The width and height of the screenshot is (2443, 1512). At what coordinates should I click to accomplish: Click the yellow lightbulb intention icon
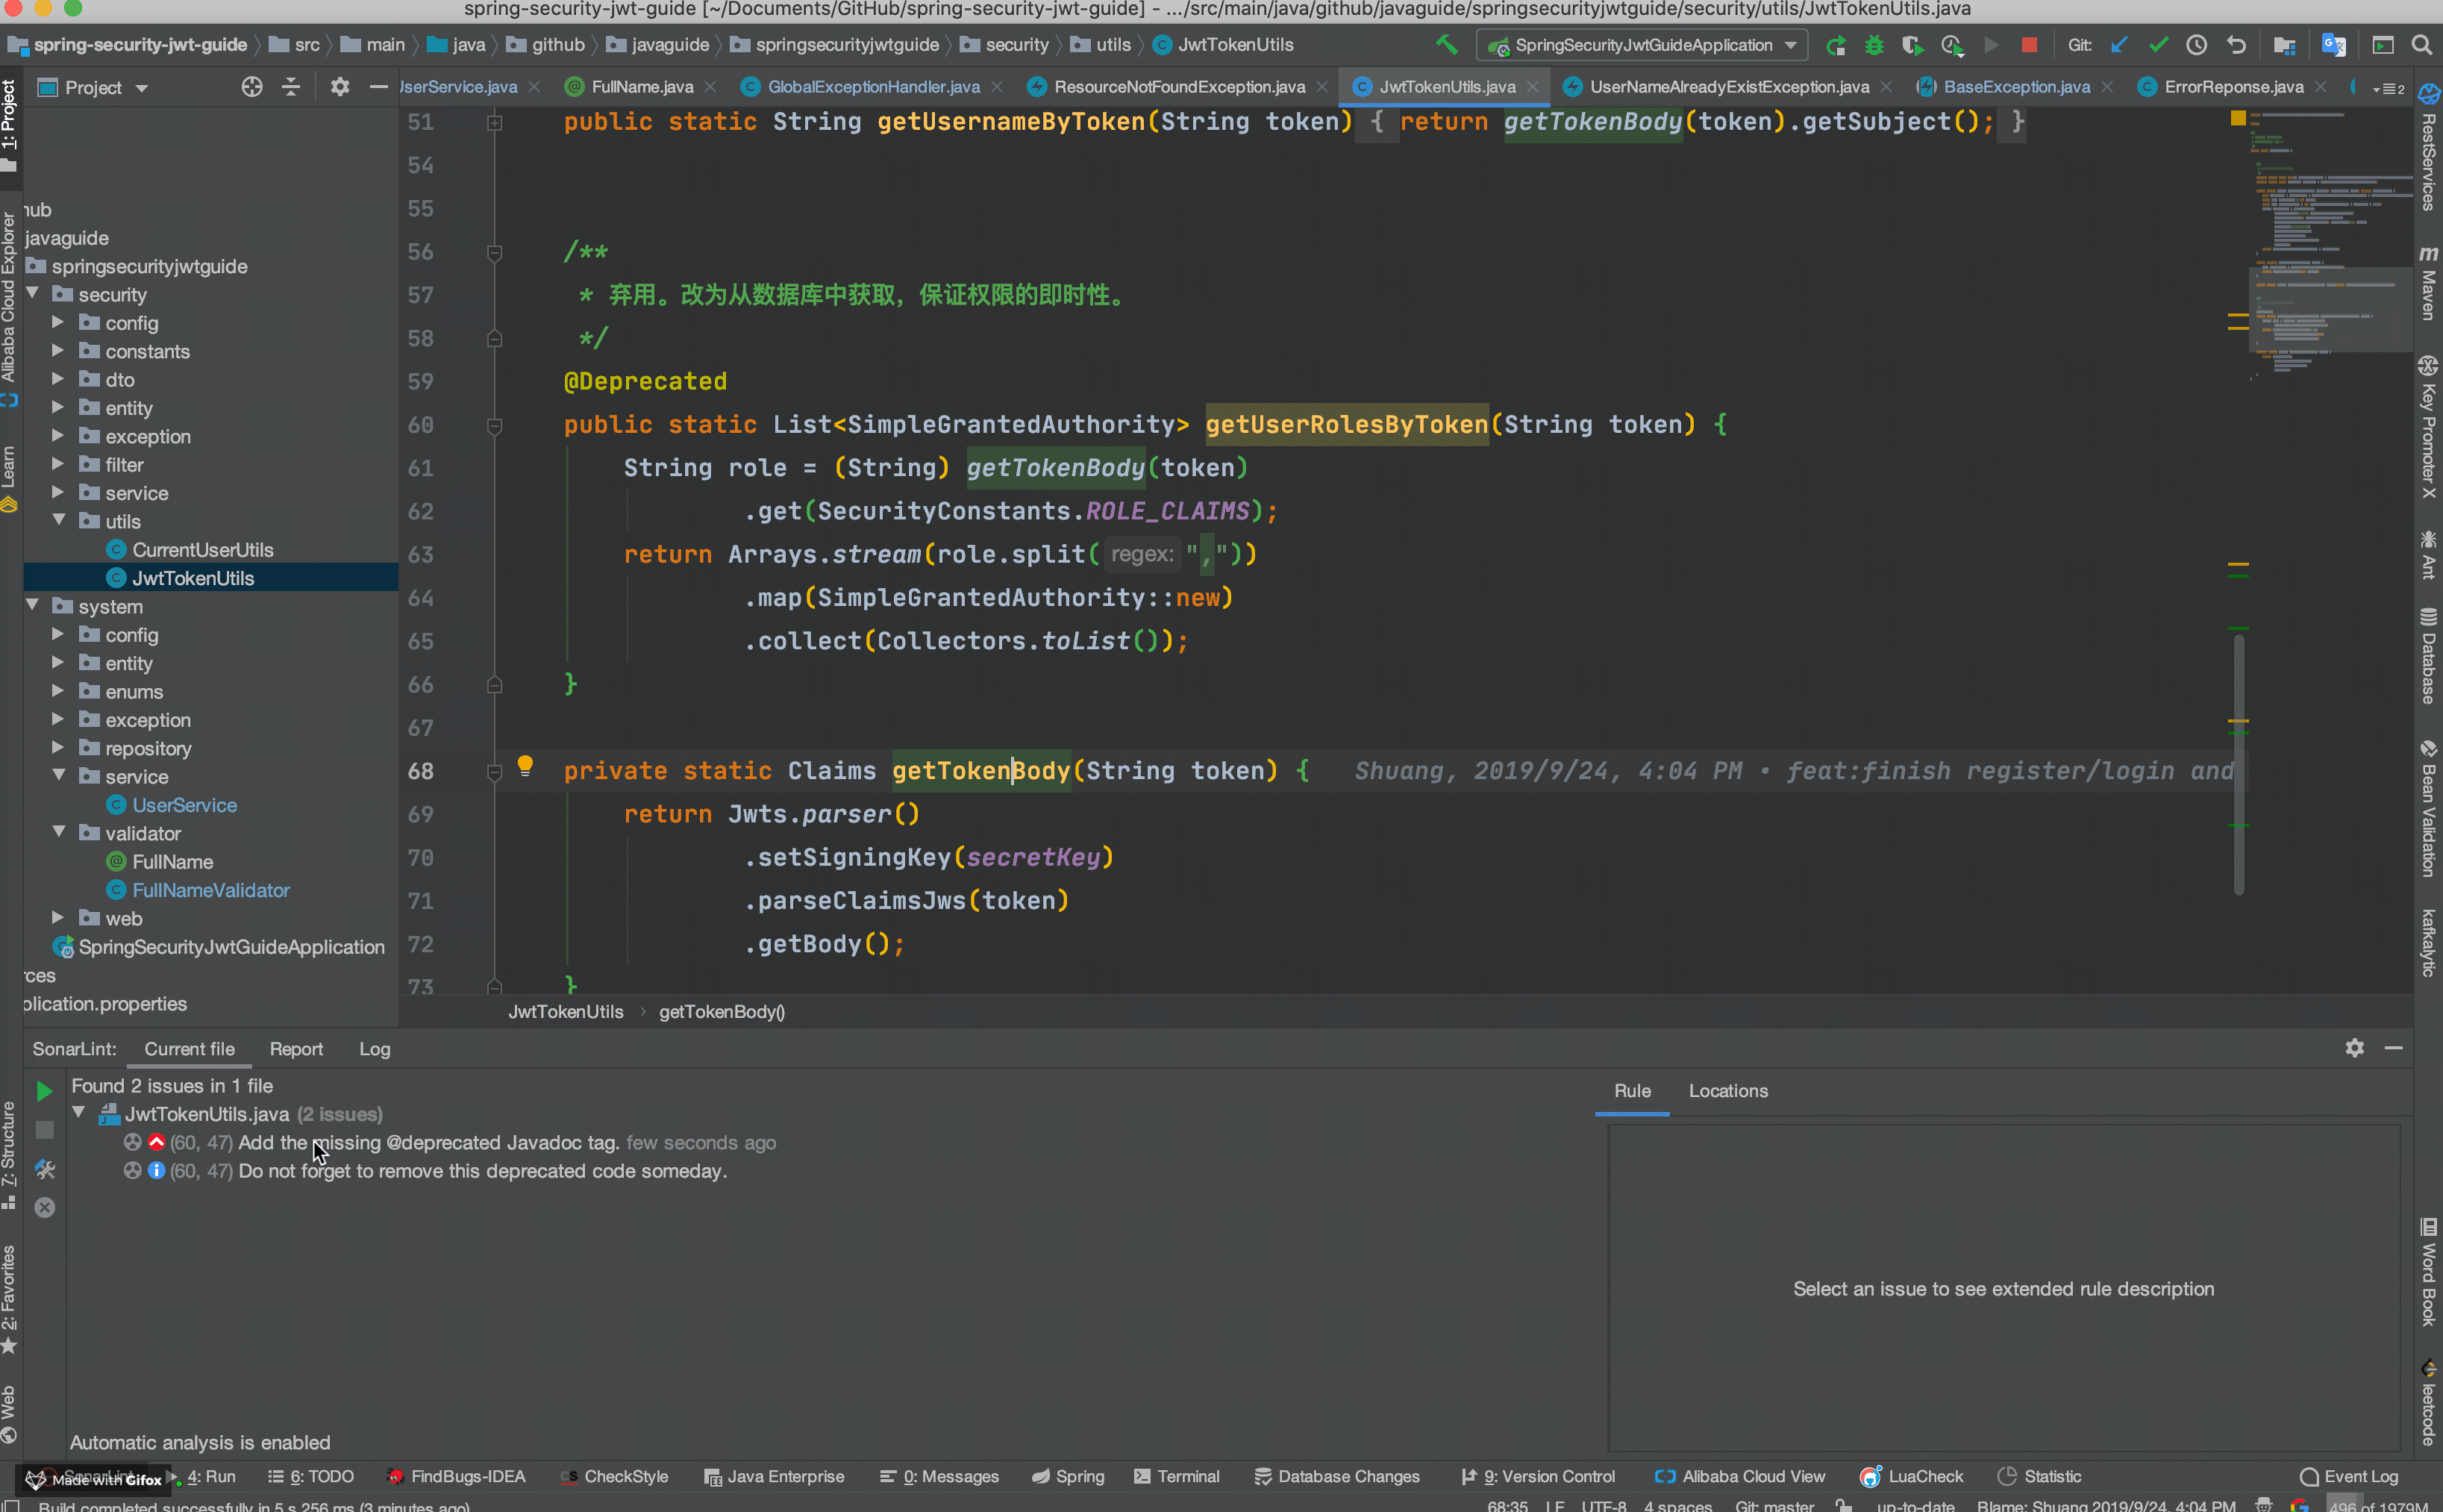click(x=525, y=767)
